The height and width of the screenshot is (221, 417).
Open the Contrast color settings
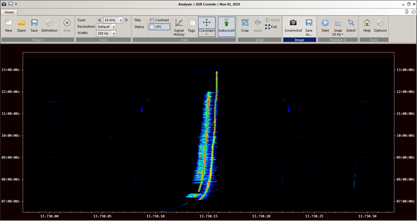(159, 20)
